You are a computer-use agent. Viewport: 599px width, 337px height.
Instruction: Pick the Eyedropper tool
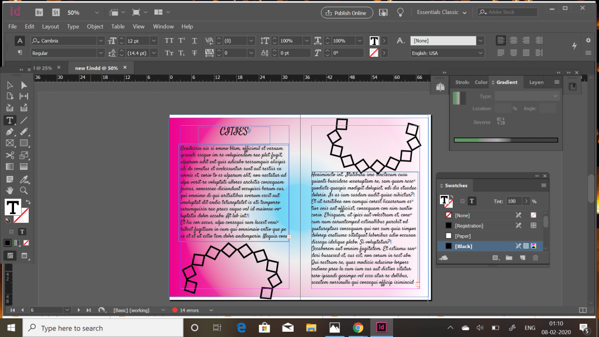point(24,178)
